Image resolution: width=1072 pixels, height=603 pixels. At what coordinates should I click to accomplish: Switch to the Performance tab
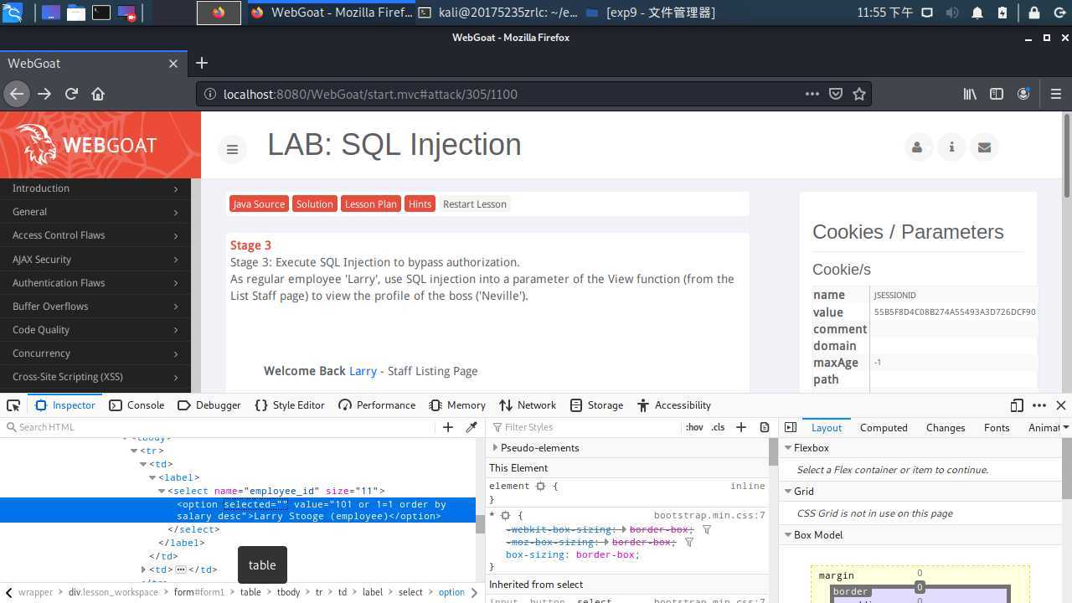(377, 405)
